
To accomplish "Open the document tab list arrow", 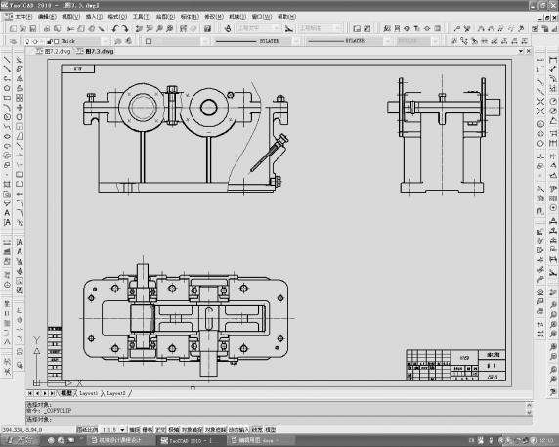I will tap(521, 52).
